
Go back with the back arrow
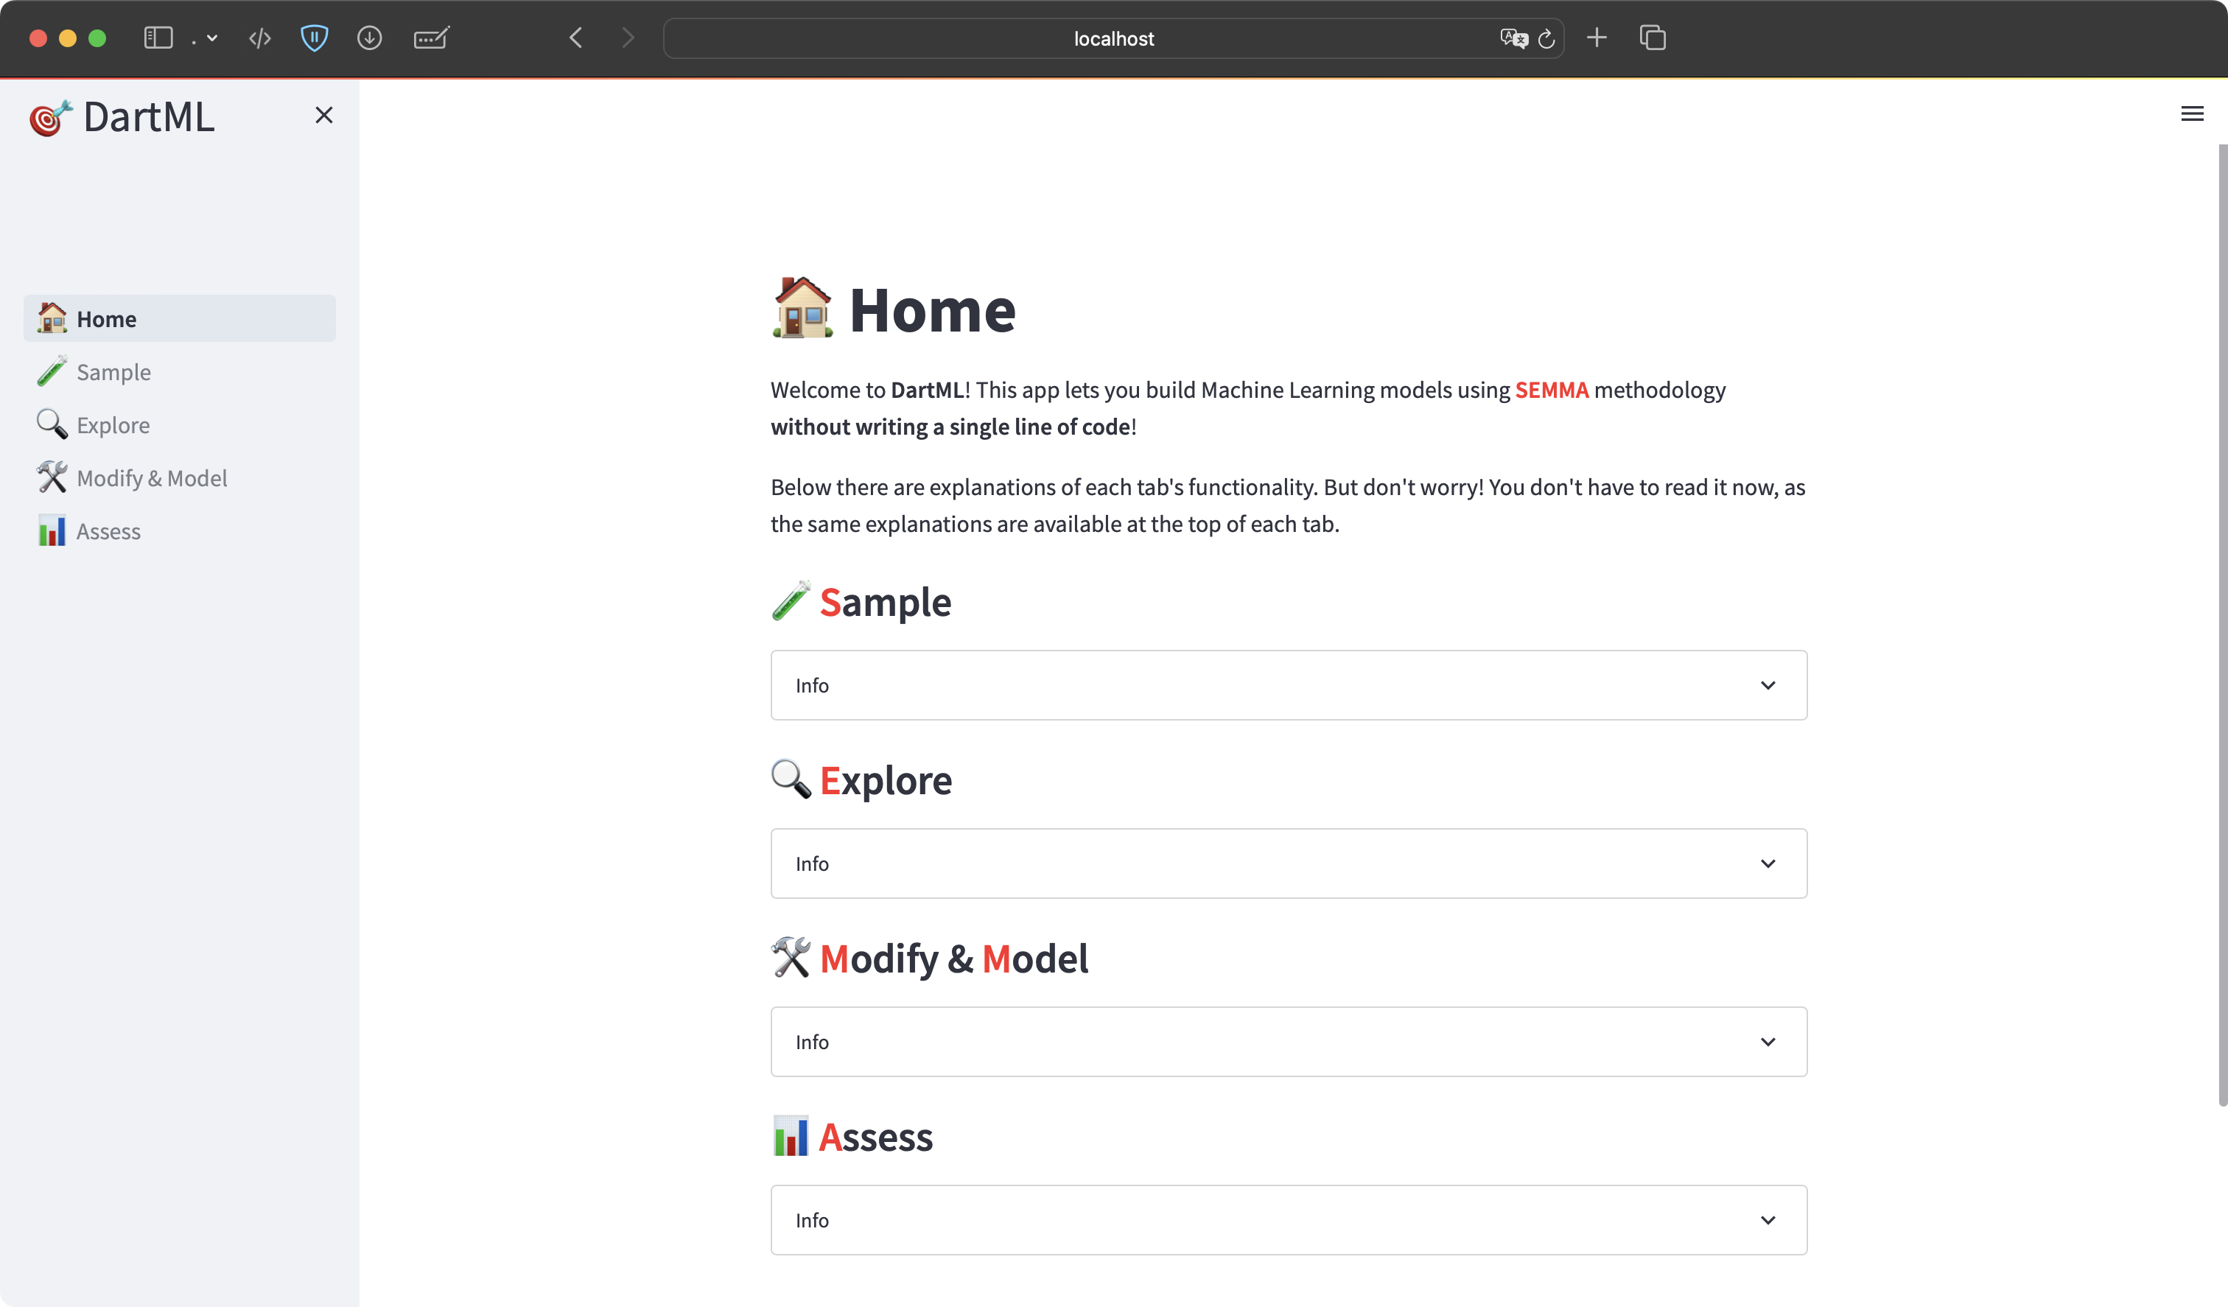(x=575, y=38)
